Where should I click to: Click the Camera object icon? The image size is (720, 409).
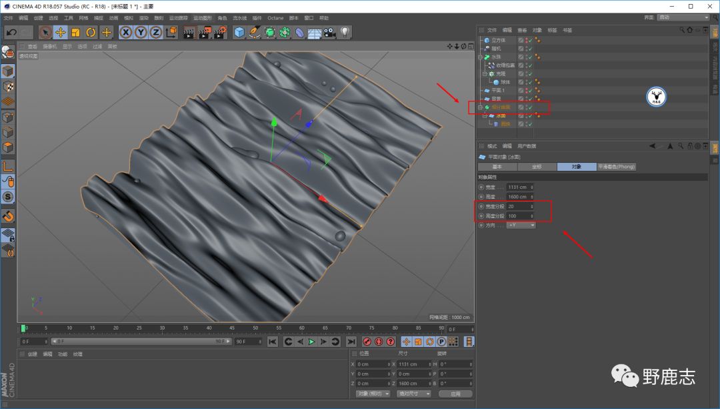(329, 32)
